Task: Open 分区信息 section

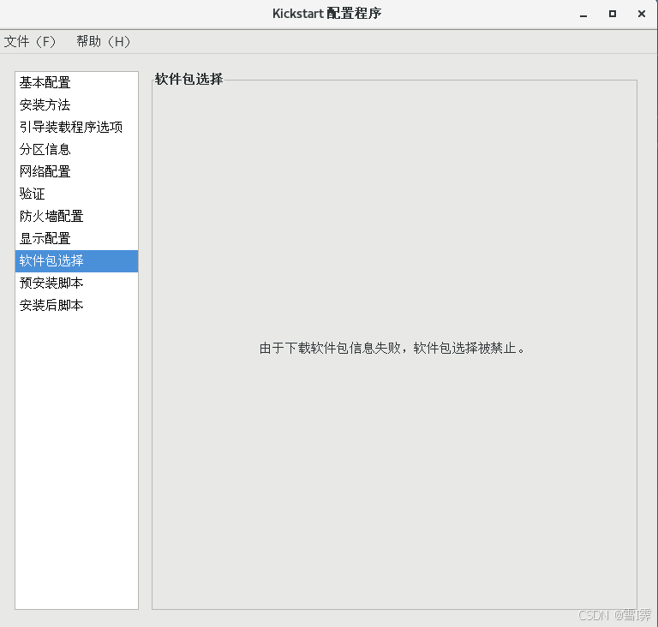Action: [x=76, y=149]
